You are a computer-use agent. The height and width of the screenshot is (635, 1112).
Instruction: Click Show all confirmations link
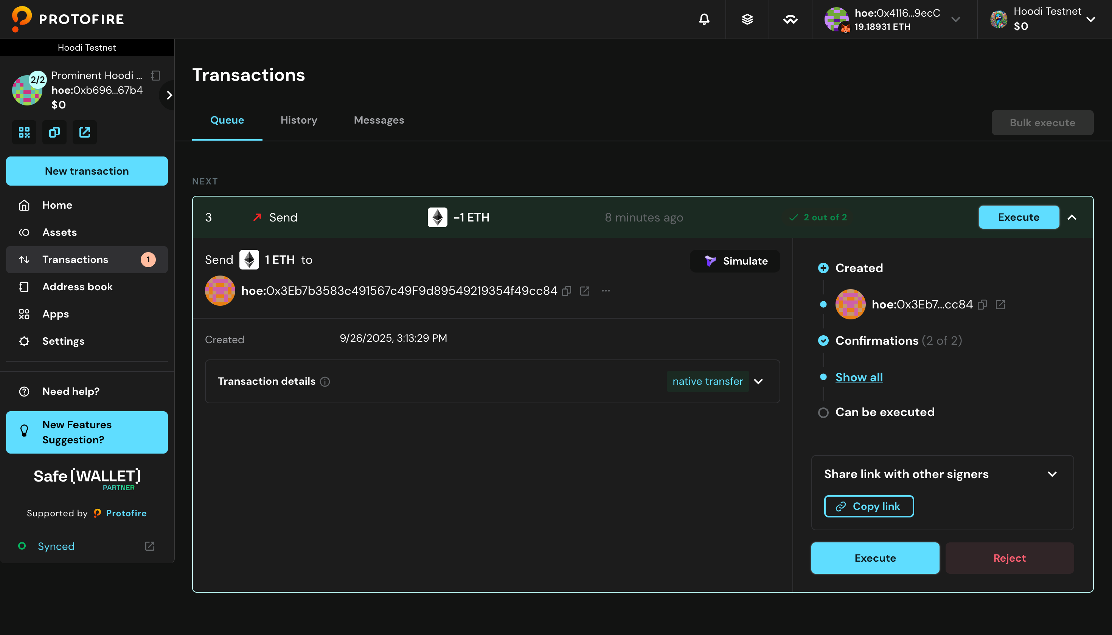tap(859, 377)
